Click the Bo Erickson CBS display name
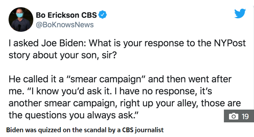The width and height of the screenshot is (254, 137). (66, 15)
